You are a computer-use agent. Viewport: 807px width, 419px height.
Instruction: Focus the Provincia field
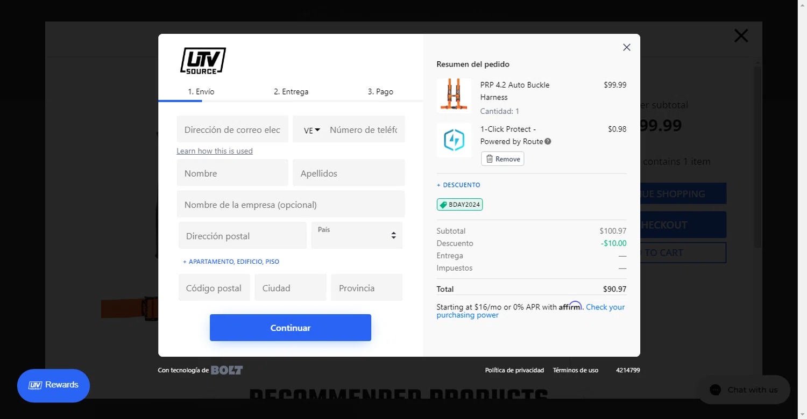(367, 287)
